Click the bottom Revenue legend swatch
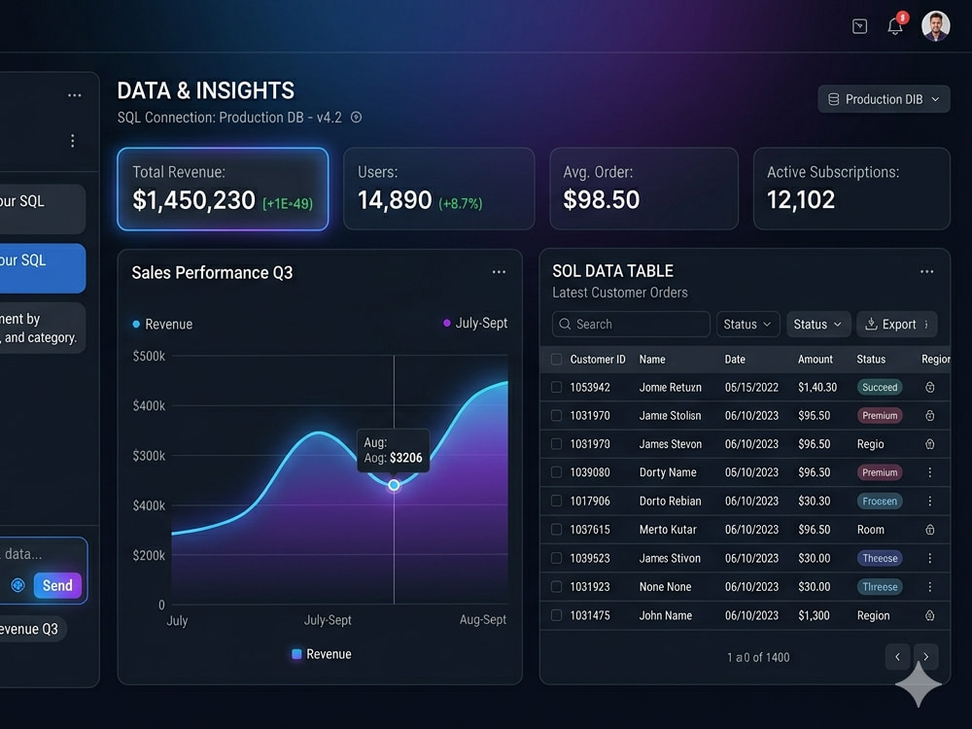This screenshot has height=729, width=972. [296, 654]
